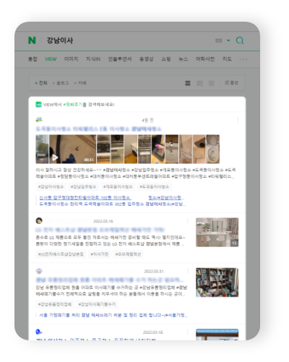Select the 전체 filter option
Viewport: 289px width, 362px height.
(x=41, y=83)
